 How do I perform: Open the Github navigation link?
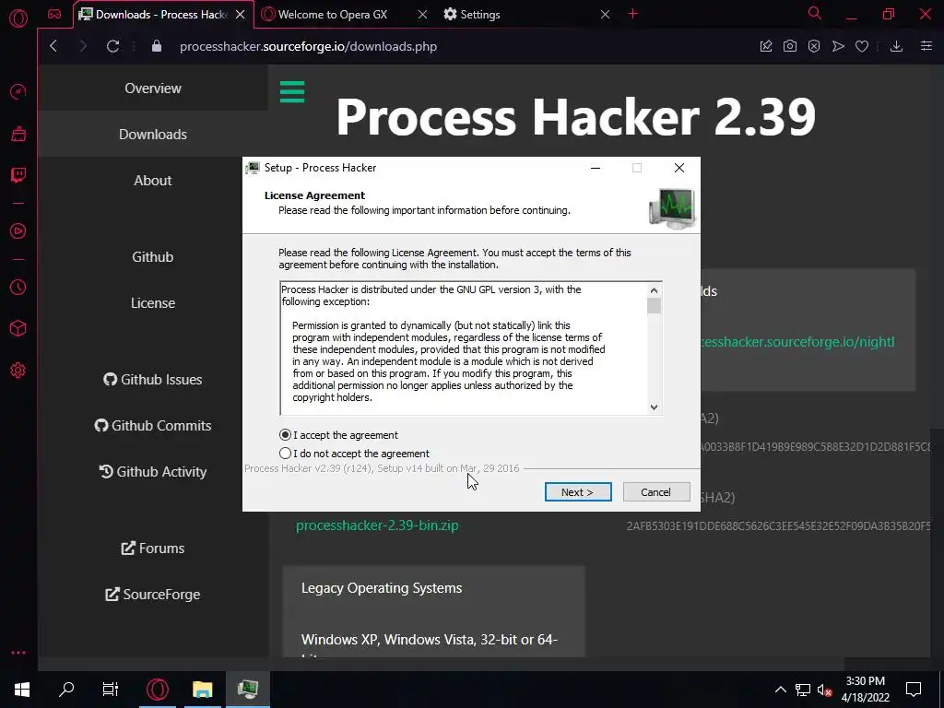pyautogui.click(x=153, y=256)
